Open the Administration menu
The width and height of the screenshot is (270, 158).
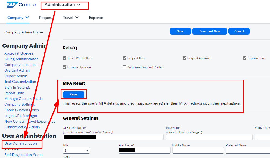pyautogui.click(x=64, y=5)
